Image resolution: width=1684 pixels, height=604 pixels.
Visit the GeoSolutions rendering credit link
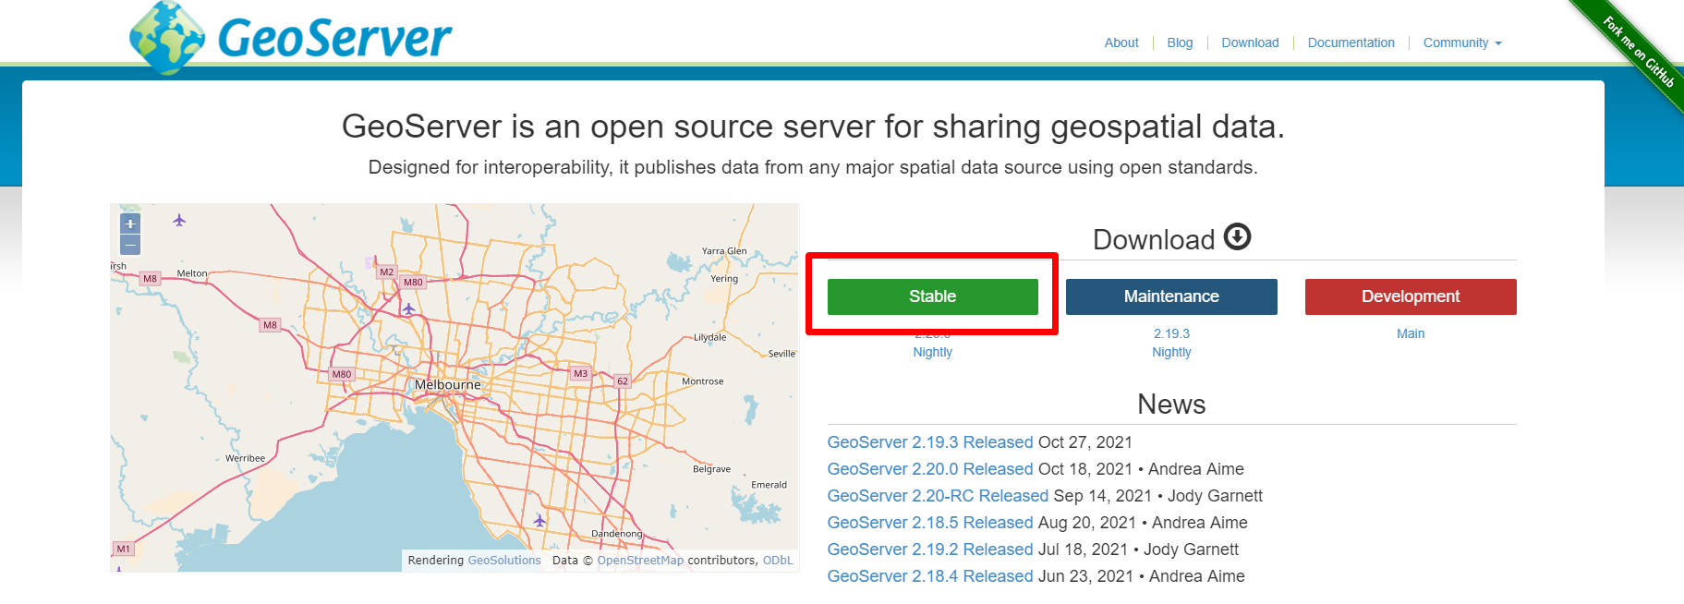pyautogui.click(x=504, y=561)
